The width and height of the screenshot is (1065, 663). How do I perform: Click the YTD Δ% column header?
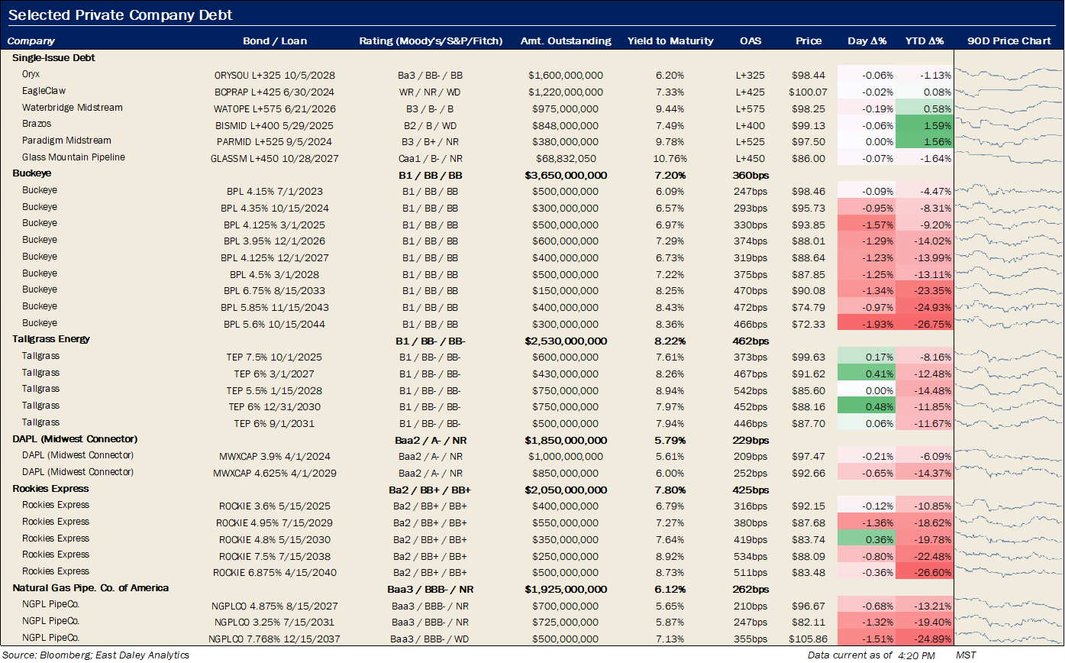coord(925,41)
